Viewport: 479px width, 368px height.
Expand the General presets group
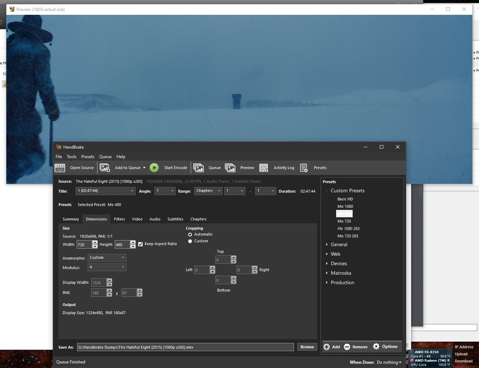pyautogui.click(x=326, y=245)
